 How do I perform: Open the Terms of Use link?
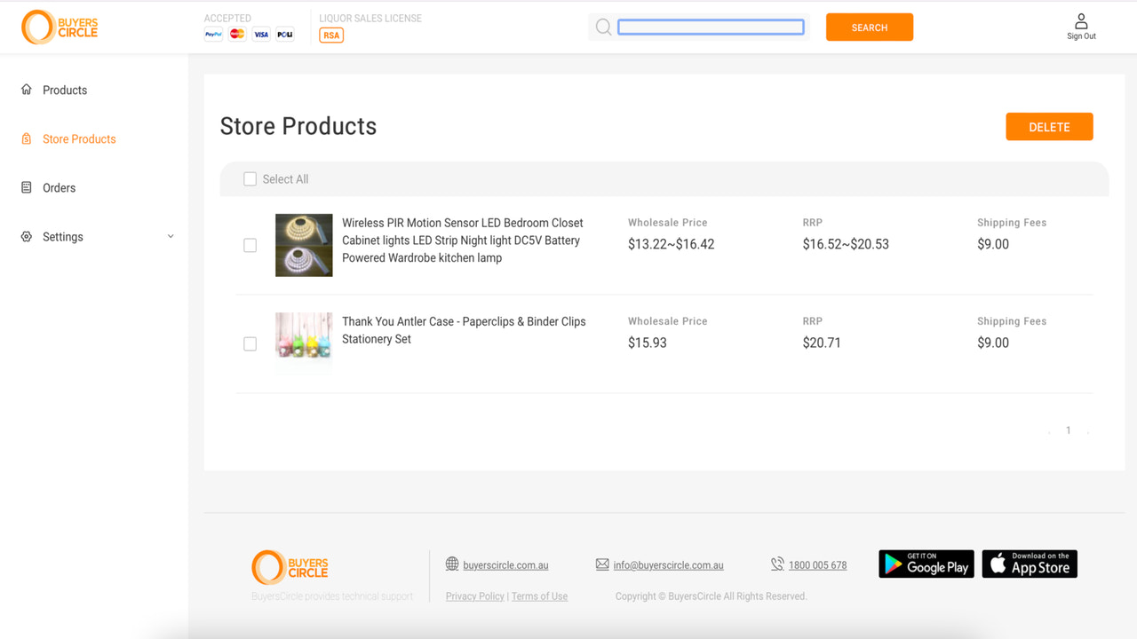click(539, 596)
